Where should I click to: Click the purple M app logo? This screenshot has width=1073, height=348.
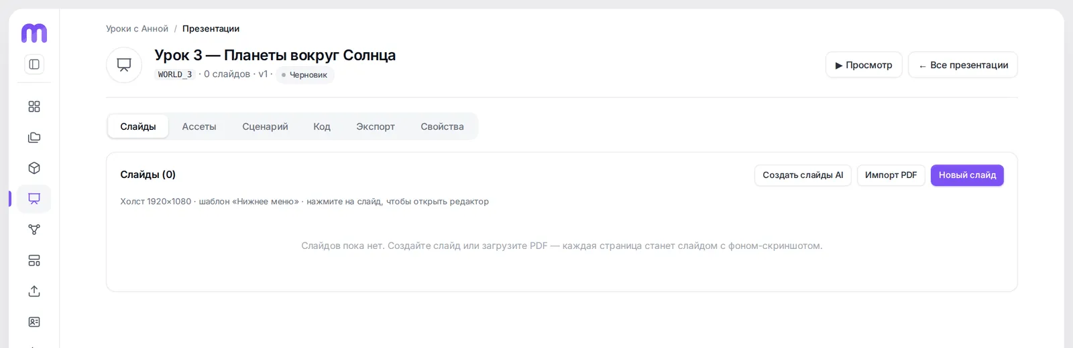34,33
